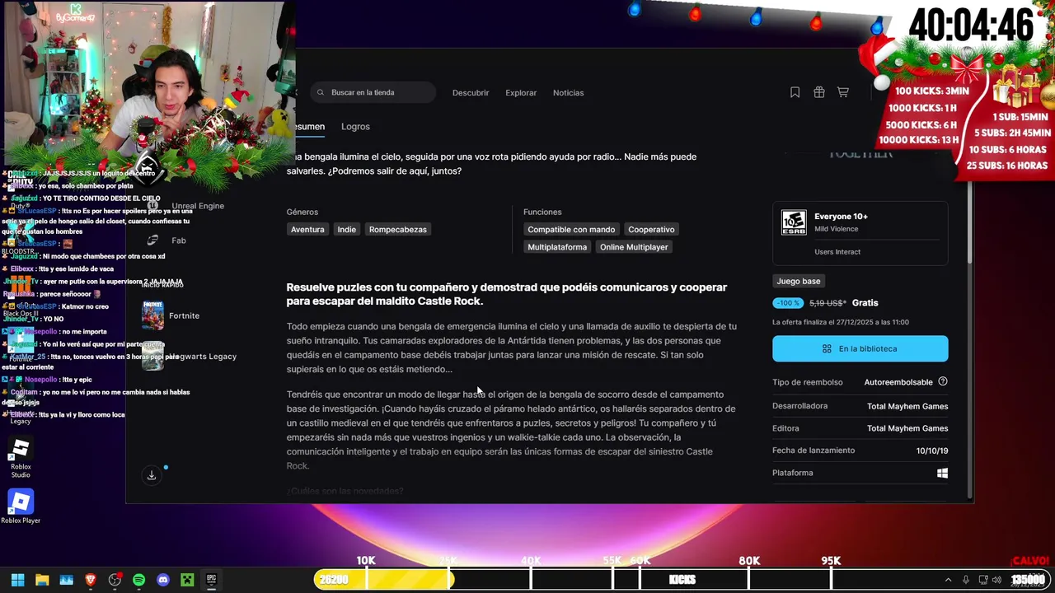This screenshot has width=1055, height=593.
Task: Click the Aventura genre tag
Action: 307,230
